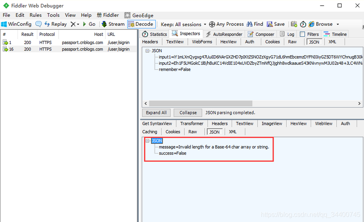Collapse the response JSON tree node
This screenshot has height=222, width=364.
click(x=147, y=141)
